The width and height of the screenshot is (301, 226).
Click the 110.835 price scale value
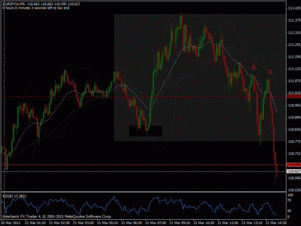click(294, 130)
